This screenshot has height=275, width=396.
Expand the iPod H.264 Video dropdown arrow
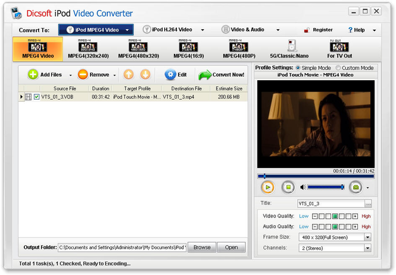pos(202,30)
